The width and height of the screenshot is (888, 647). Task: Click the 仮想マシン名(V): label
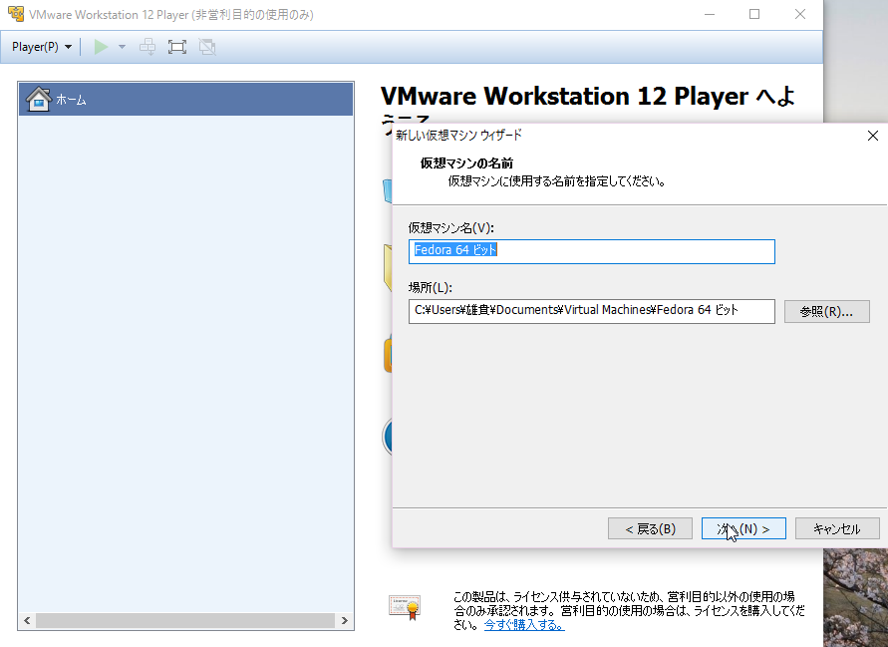click(x=450, y=227)
